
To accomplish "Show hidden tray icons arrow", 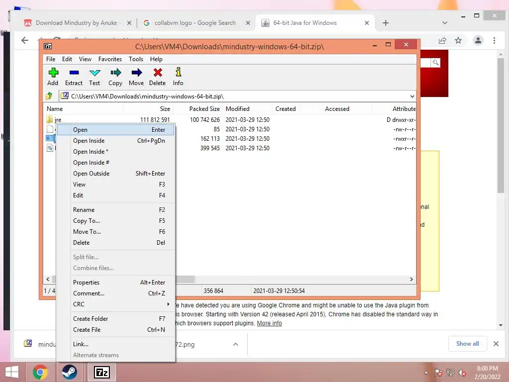I will coord(426,373).
